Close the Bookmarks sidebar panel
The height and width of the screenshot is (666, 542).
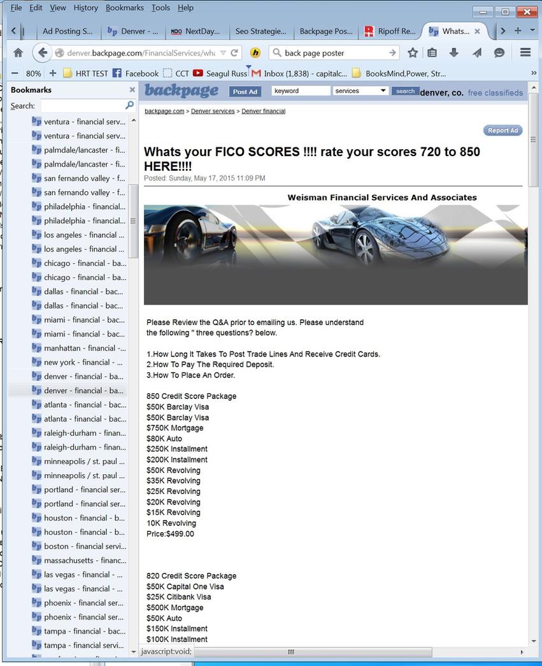coord(132,90)
